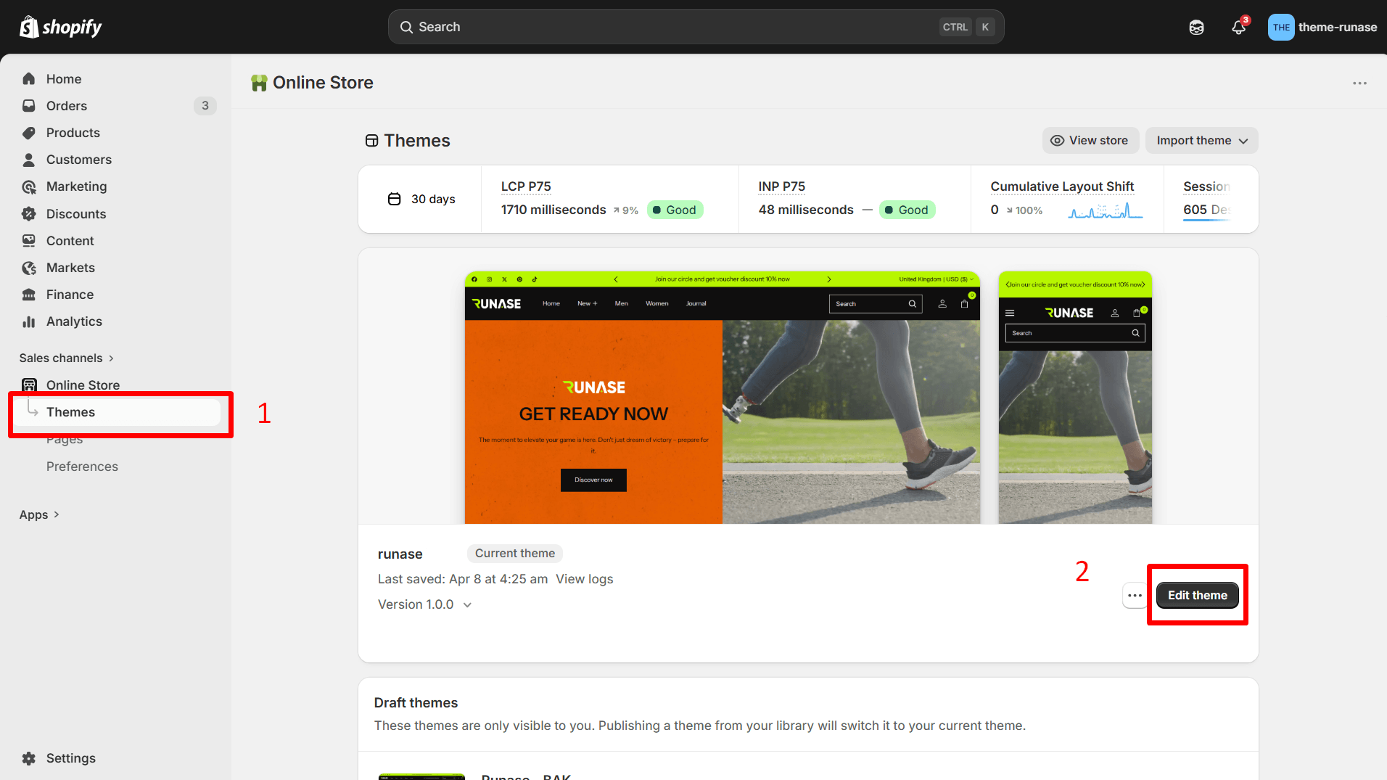Change the 30 days date range
Image resolution: width=1387 pixels, height=780 pixels.
tap(421, 199)
